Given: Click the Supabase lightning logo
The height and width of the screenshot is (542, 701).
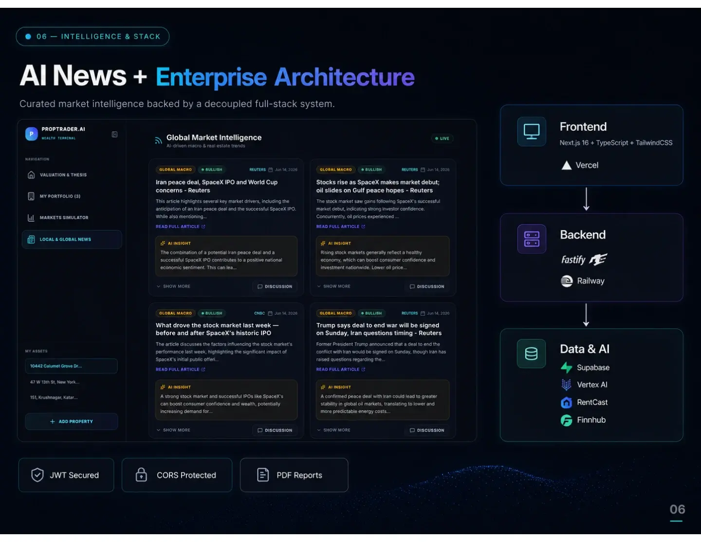Looking at the screenshot, I should (x=566, y=368).
